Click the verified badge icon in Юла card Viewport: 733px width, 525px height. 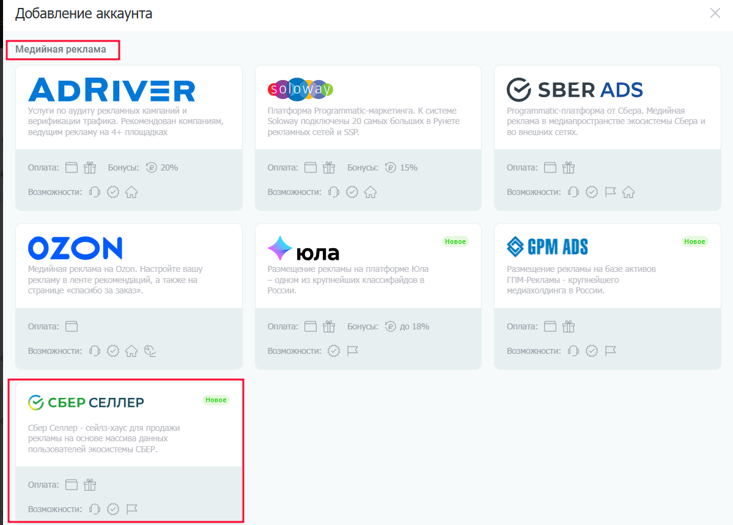(334, 351)
